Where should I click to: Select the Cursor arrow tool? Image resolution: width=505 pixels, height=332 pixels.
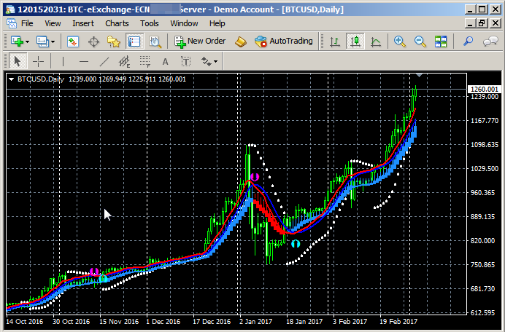pos(18,61)
